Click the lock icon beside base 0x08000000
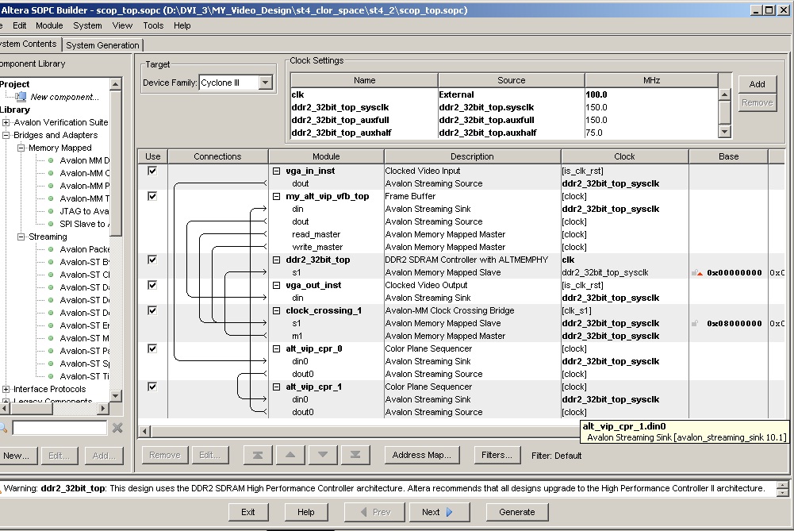This screenshot has width=794, height=531. (x=695, y=324)
